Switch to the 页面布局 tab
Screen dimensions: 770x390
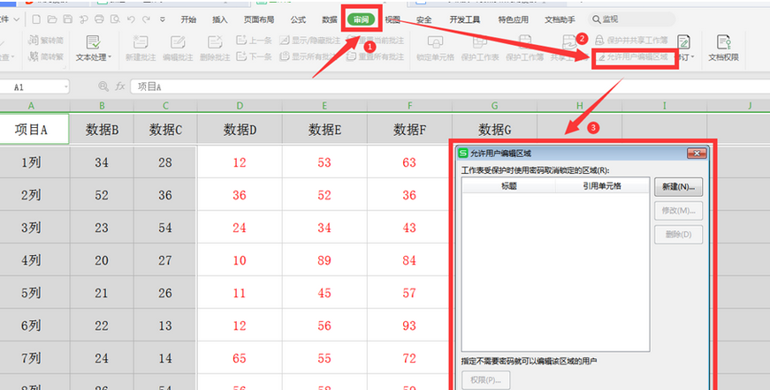(259, 19)
